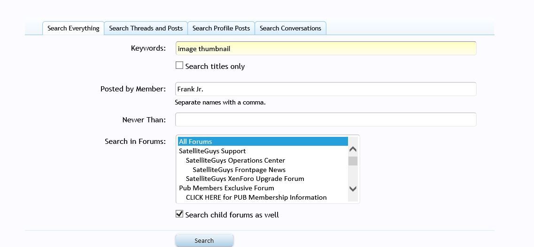Click the Keywords input field
Screen dimensions: 534x247
(325, 48)
